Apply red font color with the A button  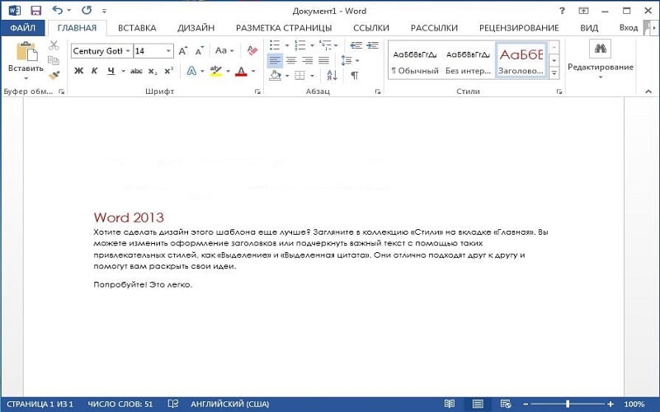pyautogui.click(x=241, y=71)
